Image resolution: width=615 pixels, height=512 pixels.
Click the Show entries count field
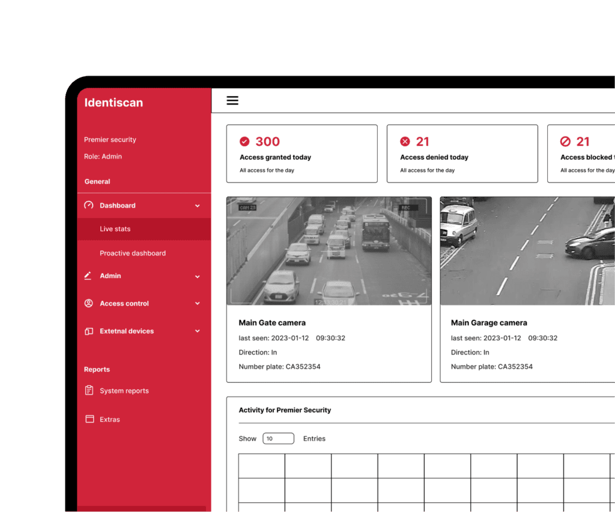278,439
